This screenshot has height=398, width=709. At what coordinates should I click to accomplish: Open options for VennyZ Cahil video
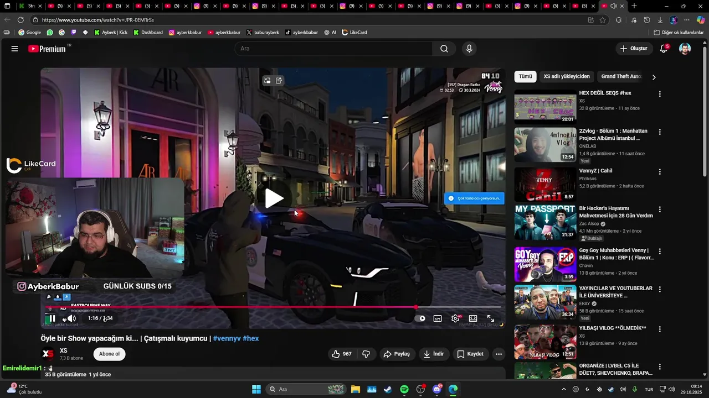click(x=660, y=172)
